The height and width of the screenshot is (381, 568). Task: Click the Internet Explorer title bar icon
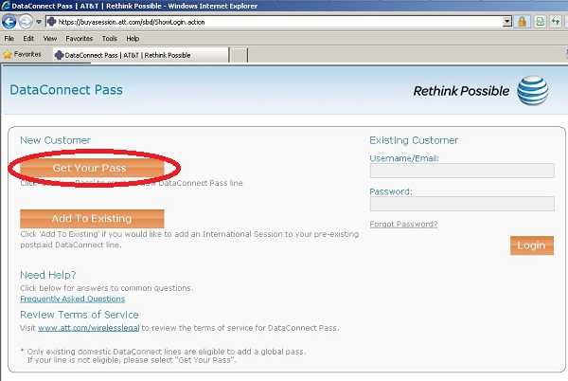tap(6, 6)
